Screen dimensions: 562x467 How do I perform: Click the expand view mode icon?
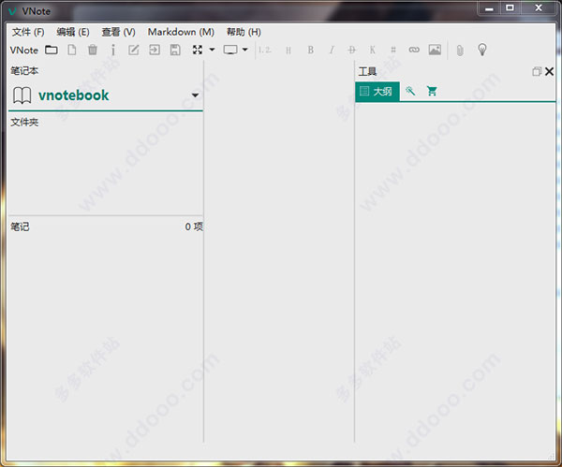(198, 50)
